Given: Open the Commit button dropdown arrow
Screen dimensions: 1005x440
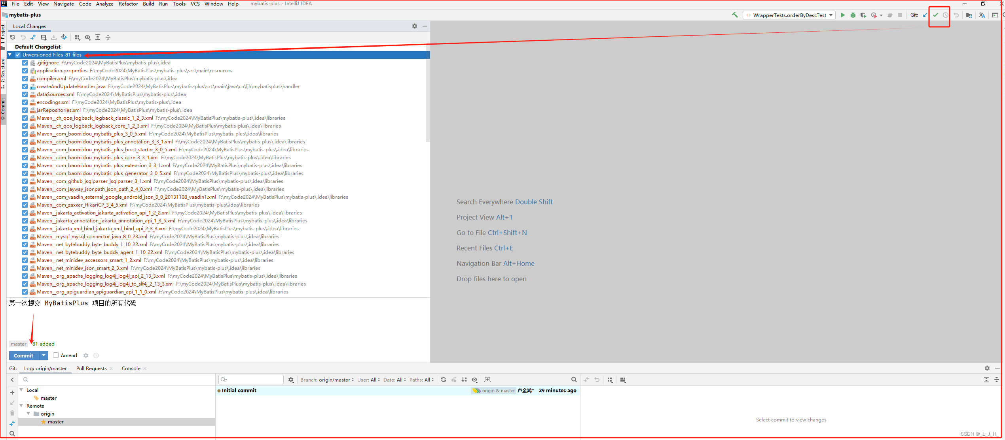Looking at the screenshot, I should click(x=44, y=355).
